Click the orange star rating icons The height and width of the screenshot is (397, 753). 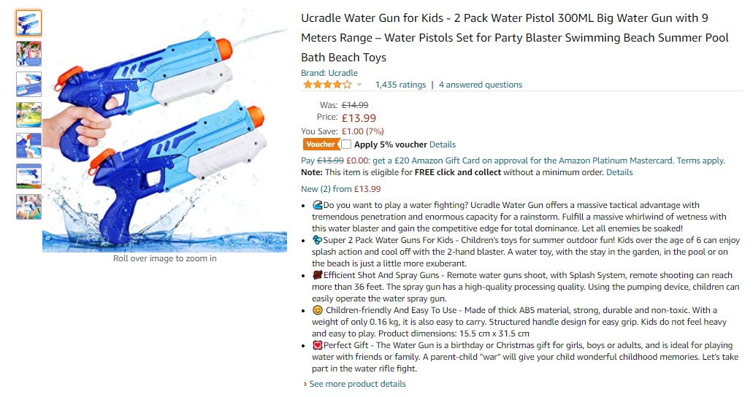[326, 85]
